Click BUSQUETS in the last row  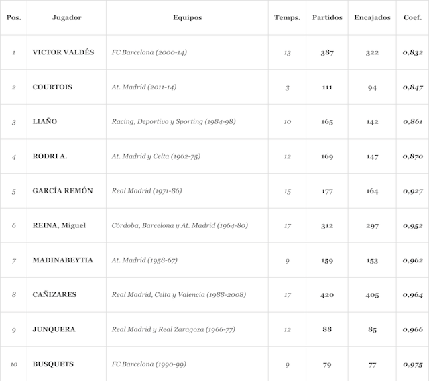(53, 364)
